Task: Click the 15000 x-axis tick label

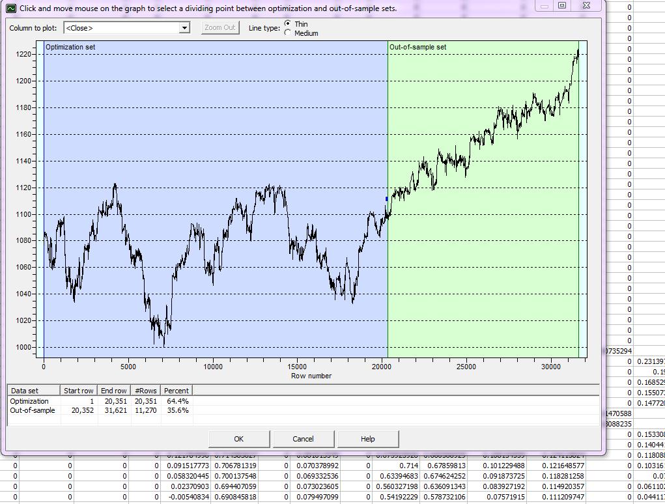Action: click(x=297, y=367)
